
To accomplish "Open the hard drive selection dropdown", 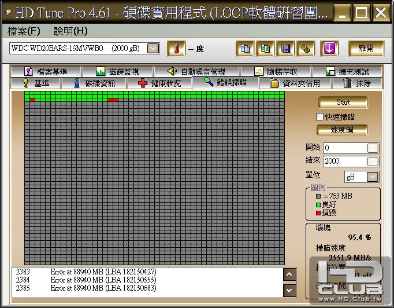I will click(x=153, y=49).
